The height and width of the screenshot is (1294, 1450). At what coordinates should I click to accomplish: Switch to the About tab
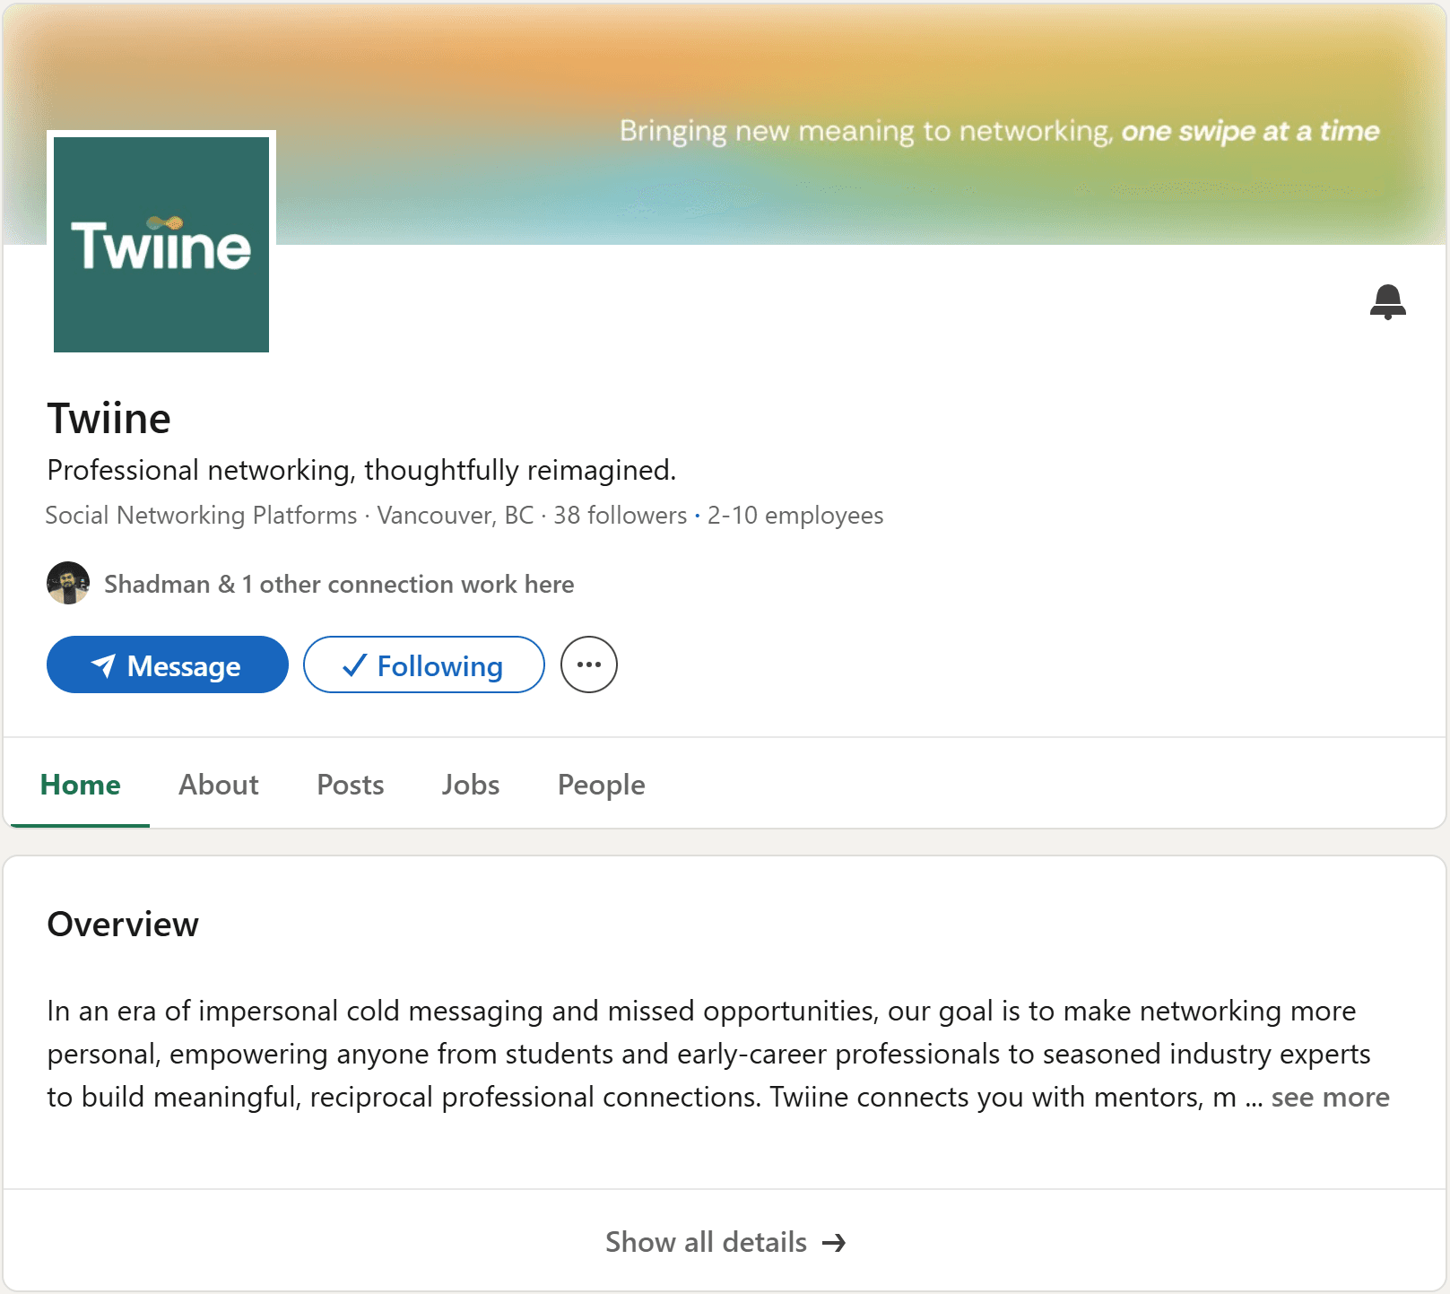pos(219,785)
